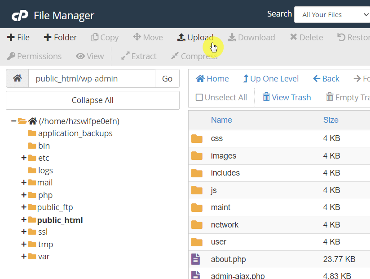This screenshot has height=279, width=370.
Task: Click the 23.77 KB size cell
Action: 339,259
